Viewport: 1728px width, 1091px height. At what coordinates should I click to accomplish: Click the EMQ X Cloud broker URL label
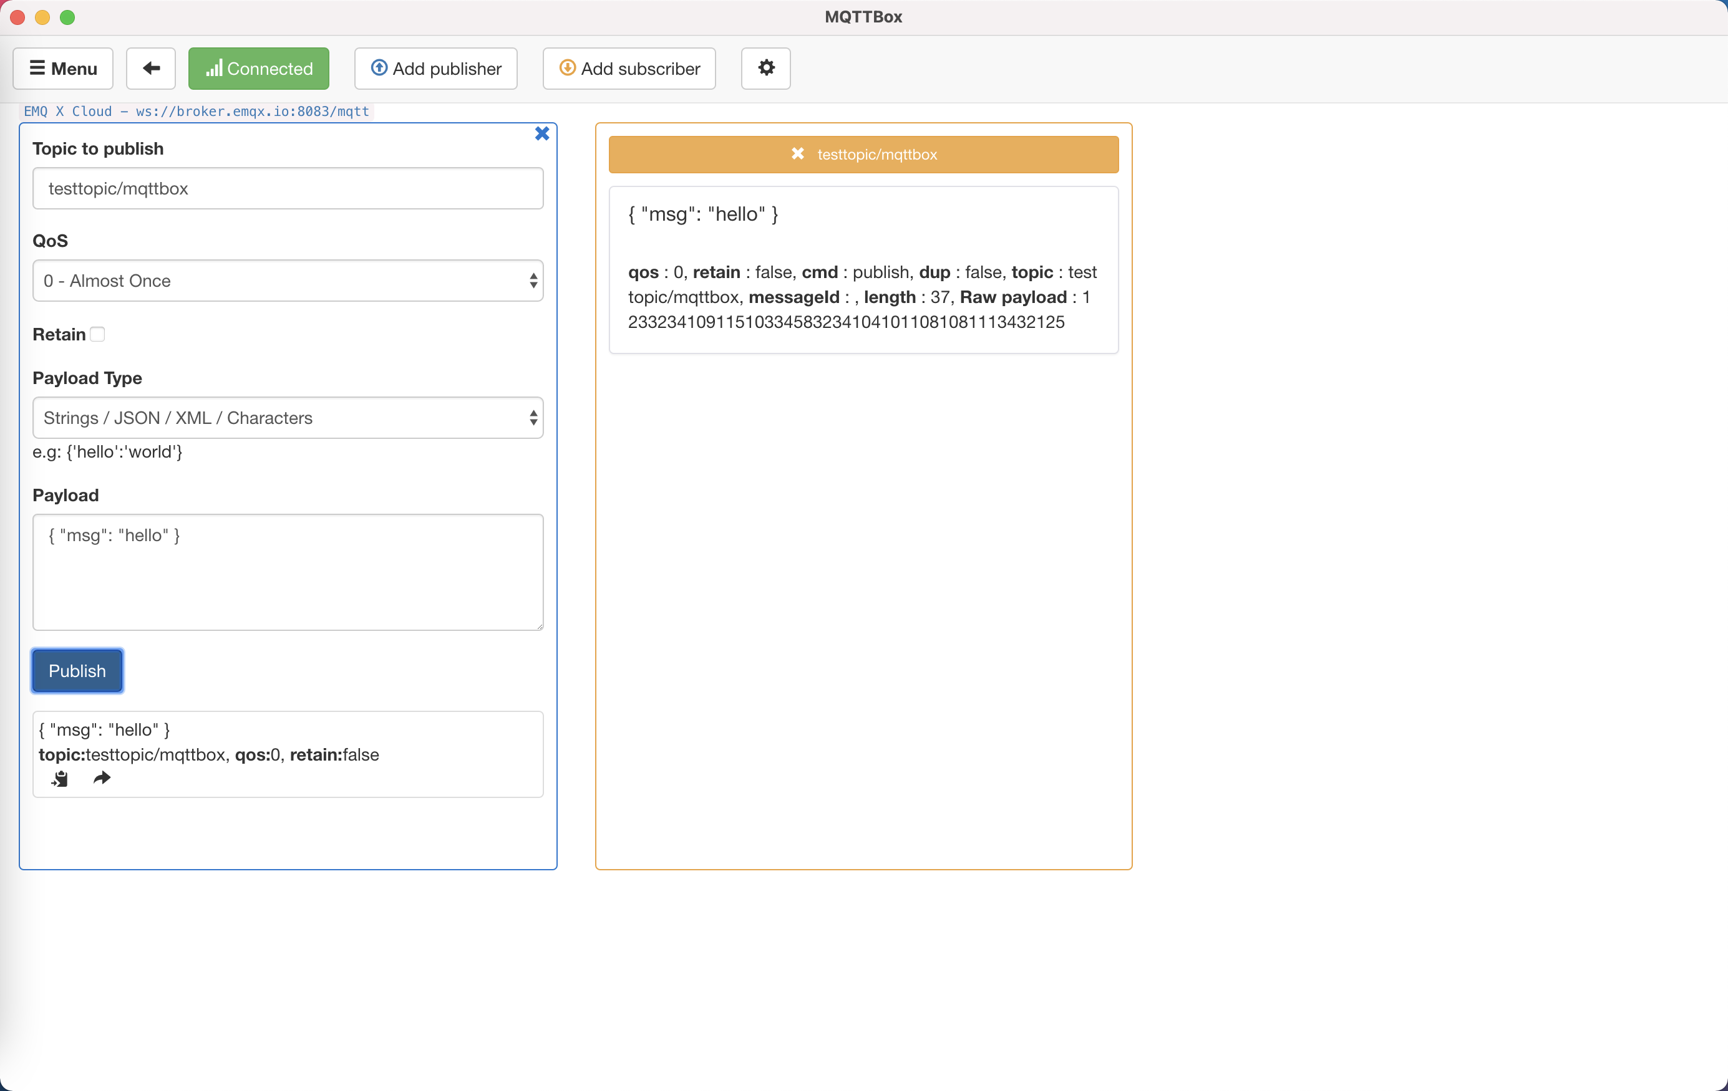[x=197, y=111]
